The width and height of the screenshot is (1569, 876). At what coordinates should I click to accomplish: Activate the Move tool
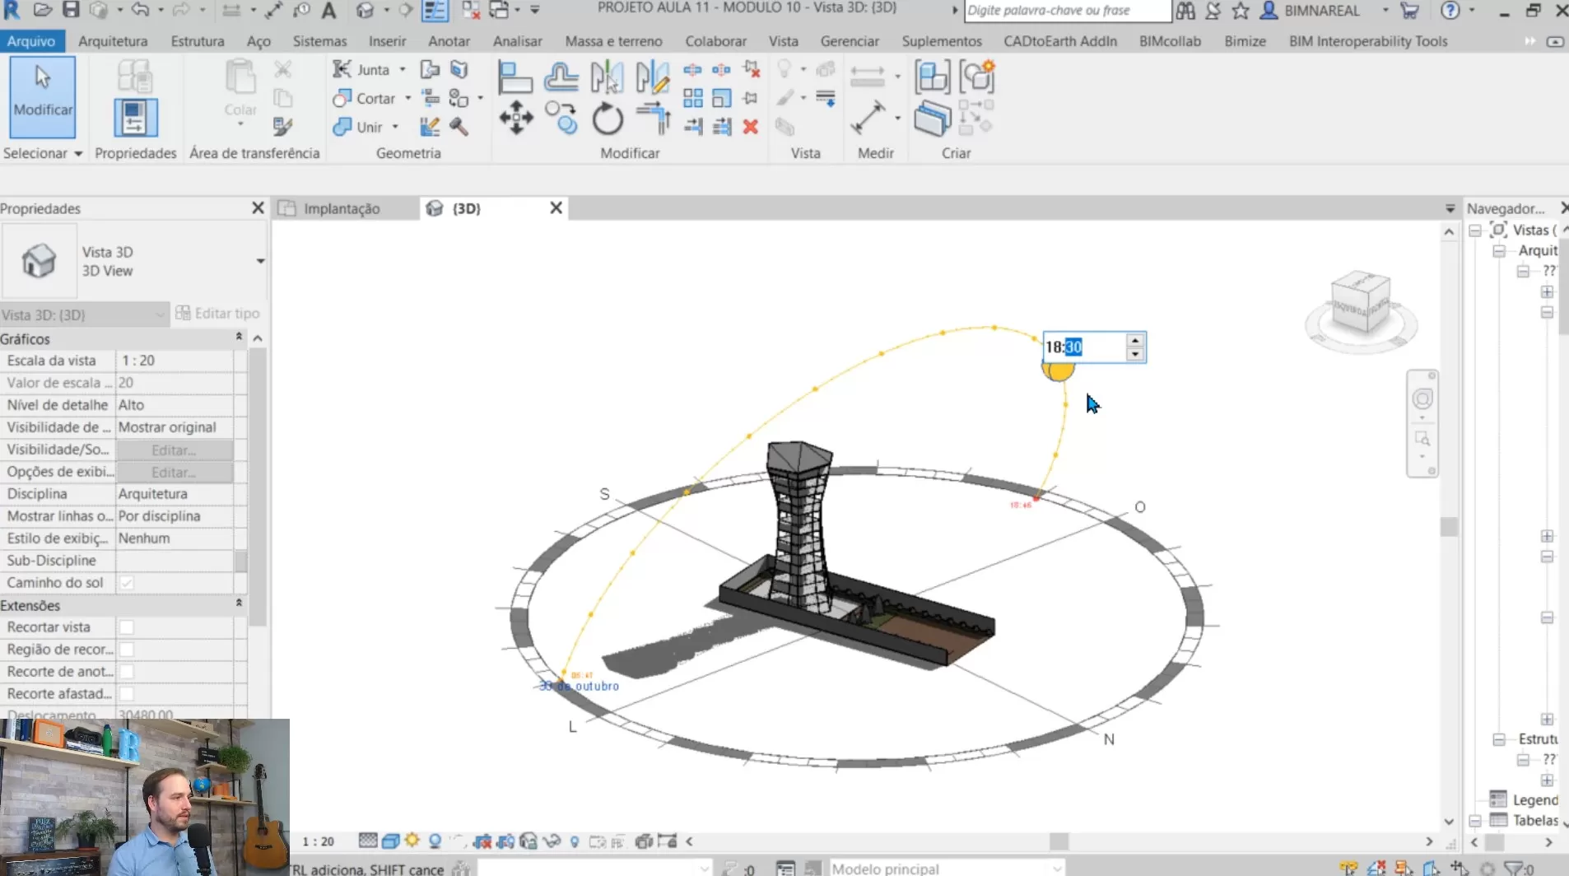[x=515, y=119]
